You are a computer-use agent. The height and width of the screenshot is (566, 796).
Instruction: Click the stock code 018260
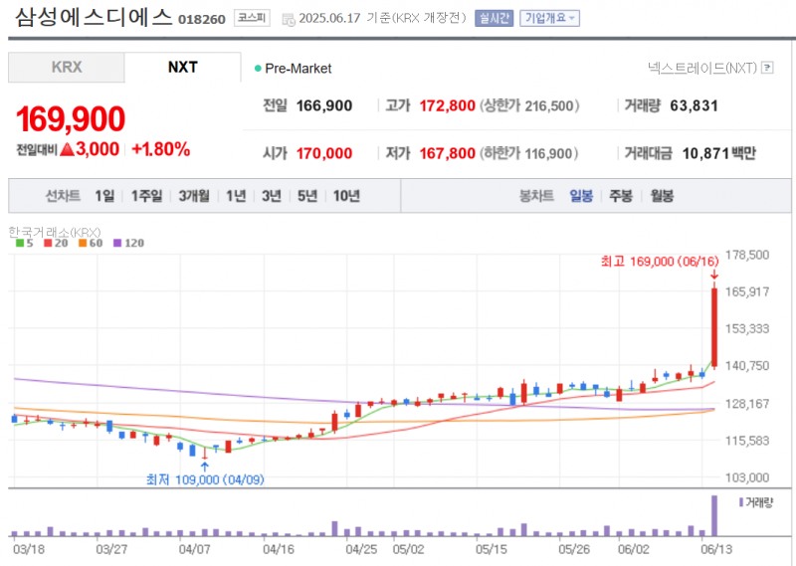(202, 19)
